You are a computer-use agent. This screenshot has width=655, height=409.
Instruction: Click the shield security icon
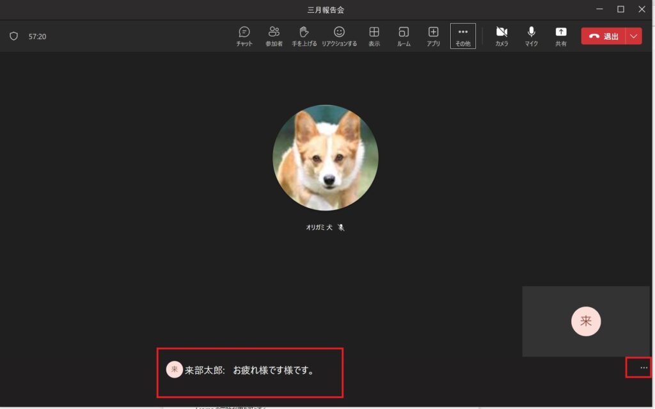[x=13, y=36]
